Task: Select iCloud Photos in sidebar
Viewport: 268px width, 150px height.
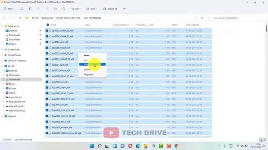Action: pyautogui.click(x=14, y=55)
